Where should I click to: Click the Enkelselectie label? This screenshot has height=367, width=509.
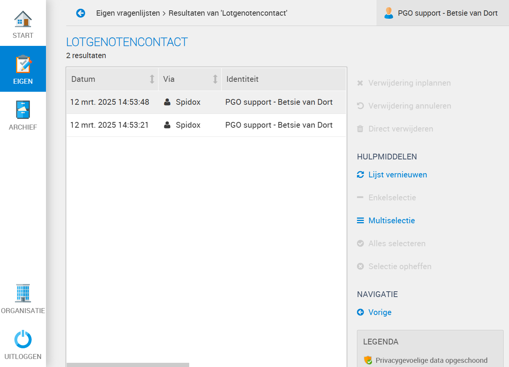click(392, 198)
